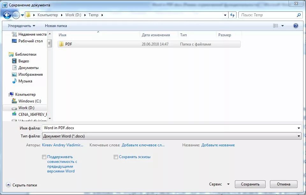Open the file name dropdown arrow
Image resolution: width=306 pixels, height=195 pixels.
tap(299, 128)
